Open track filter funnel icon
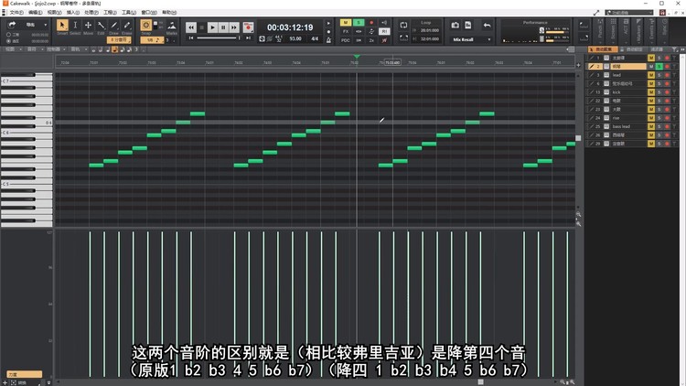The width and height of the screenshot is (686, 386). click(x=675, y=49)
